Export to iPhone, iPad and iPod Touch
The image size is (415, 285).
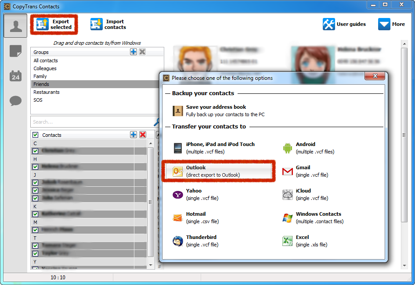[x=214, y=148]
